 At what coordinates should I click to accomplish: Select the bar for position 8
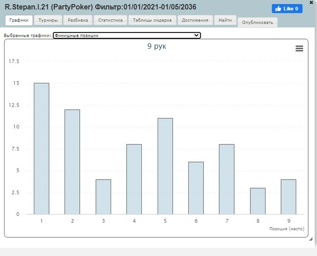pos(258,201)
